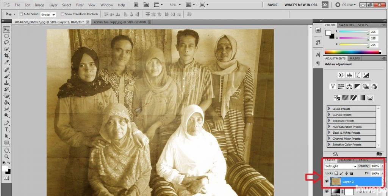Select the Crop tool

[x=7, y=56]
